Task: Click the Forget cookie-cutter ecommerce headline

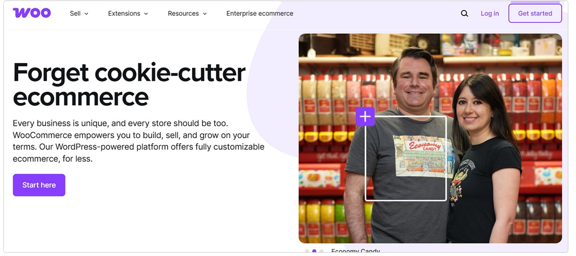Action: pos(129,85)
